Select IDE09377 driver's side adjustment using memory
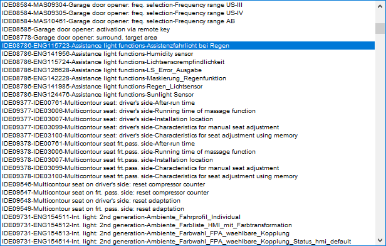 [x=187, y=135]
